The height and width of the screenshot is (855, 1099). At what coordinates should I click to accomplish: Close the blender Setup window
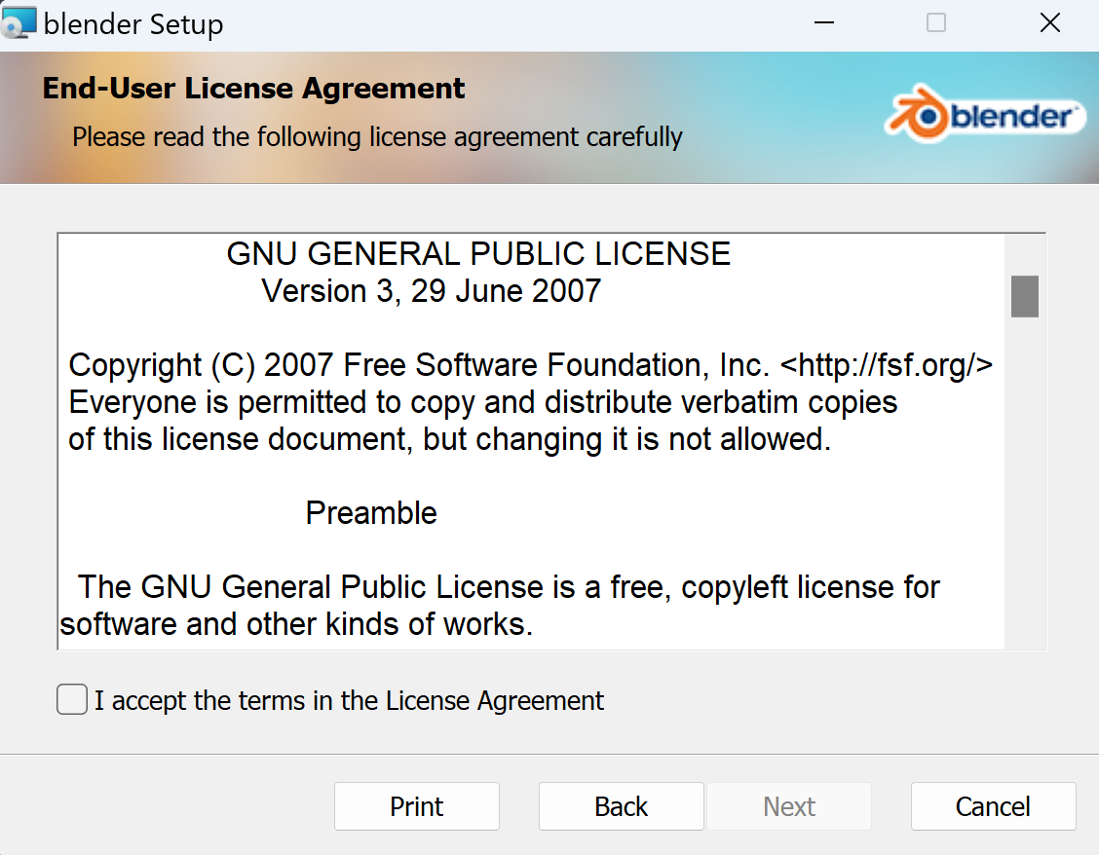1049,23
